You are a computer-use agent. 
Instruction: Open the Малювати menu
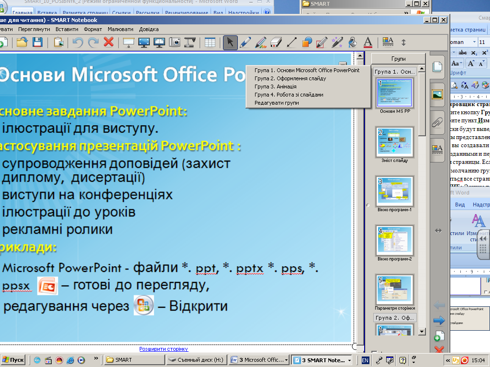pyautogui.click(x=120, y=29)
